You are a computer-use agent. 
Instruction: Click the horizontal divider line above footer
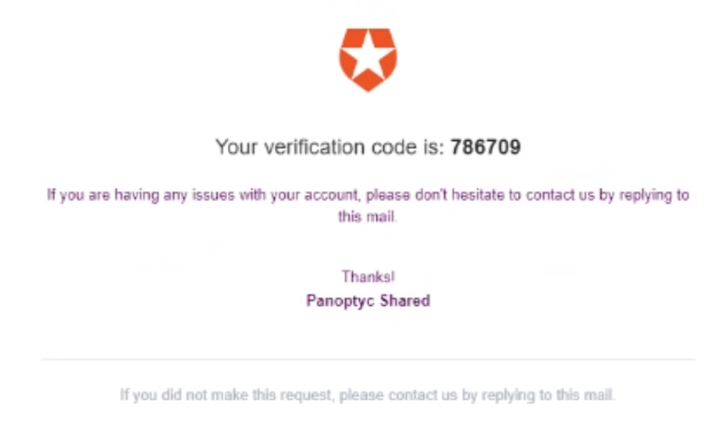368,359
